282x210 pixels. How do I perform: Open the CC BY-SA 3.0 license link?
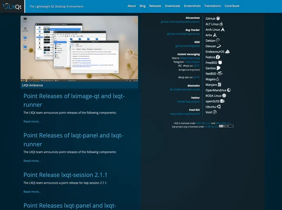pos(211,127)
